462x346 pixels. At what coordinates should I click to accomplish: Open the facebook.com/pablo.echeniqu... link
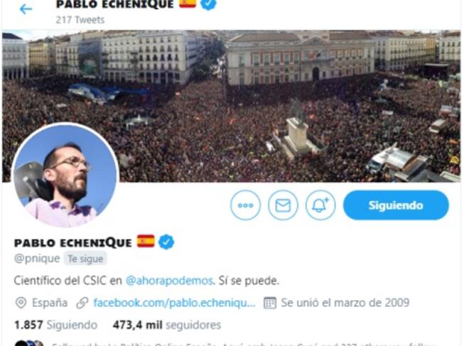(x=174, y=303)
